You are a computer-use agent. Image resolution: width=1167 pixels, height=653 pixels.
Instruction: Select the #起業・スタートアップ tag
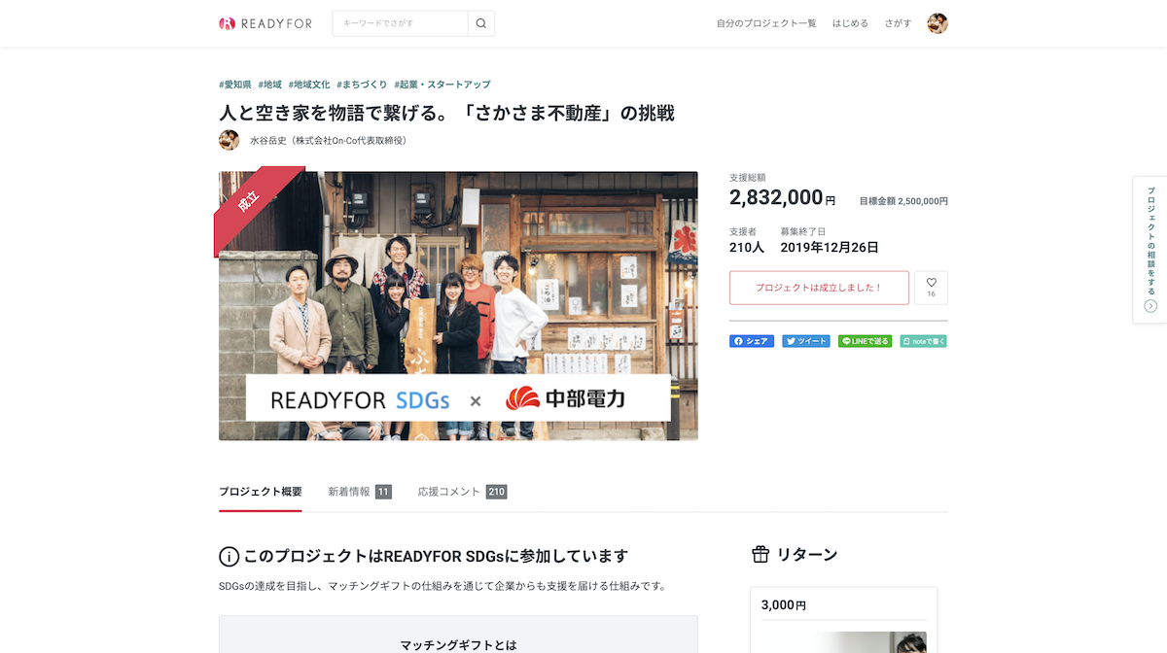442,85
